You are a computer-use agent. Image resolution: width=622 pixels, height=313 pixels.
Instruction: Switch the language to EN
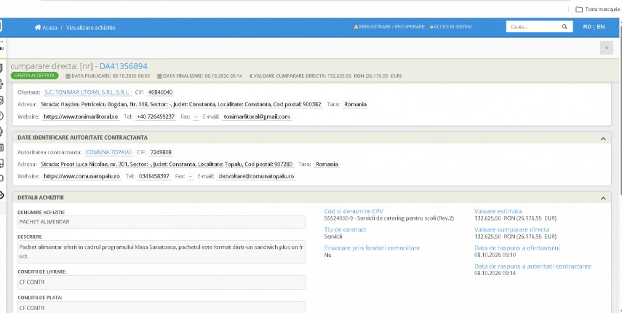pos(601,27)
